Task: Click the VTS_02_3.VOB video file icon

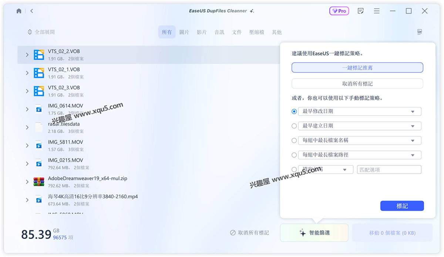Action: [39, 91]
